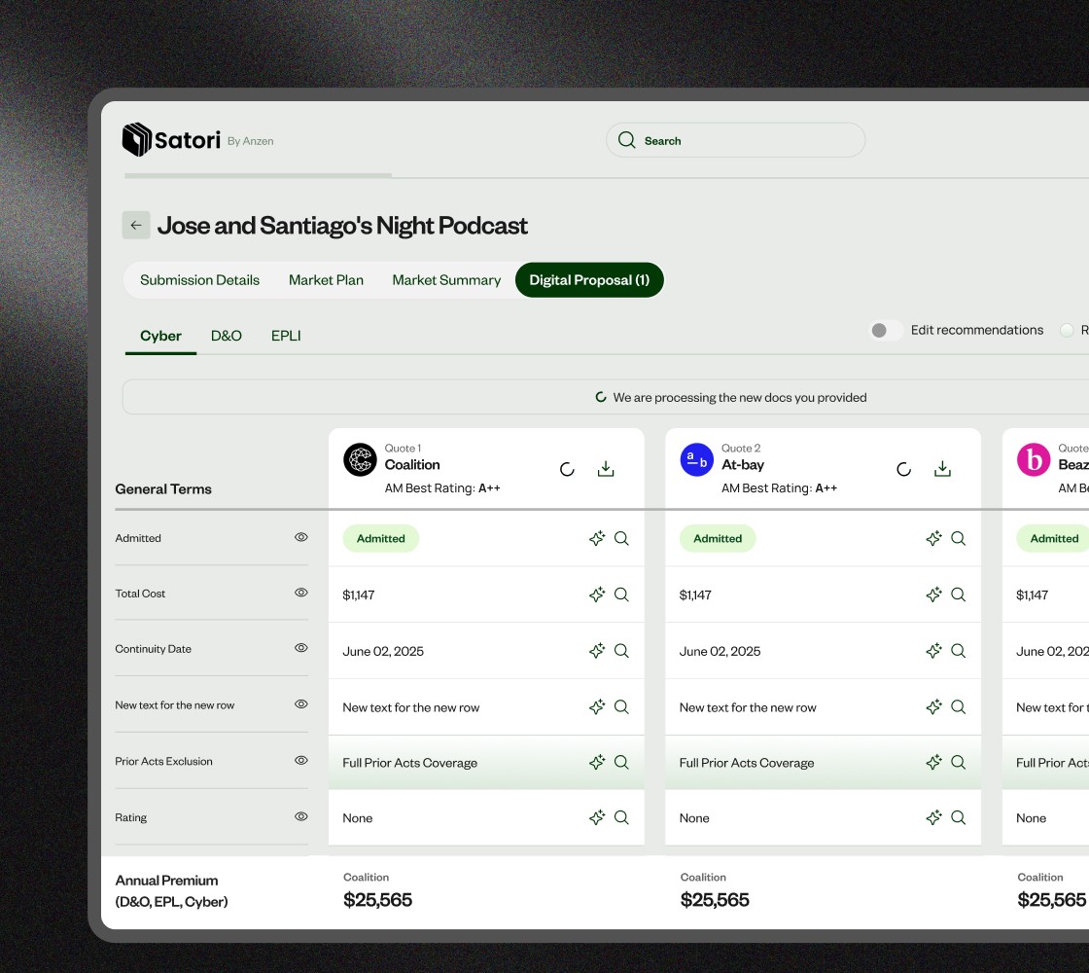Click the At-bay company logo
This screenshot has height=973, width=1089.
coord(696,459)
